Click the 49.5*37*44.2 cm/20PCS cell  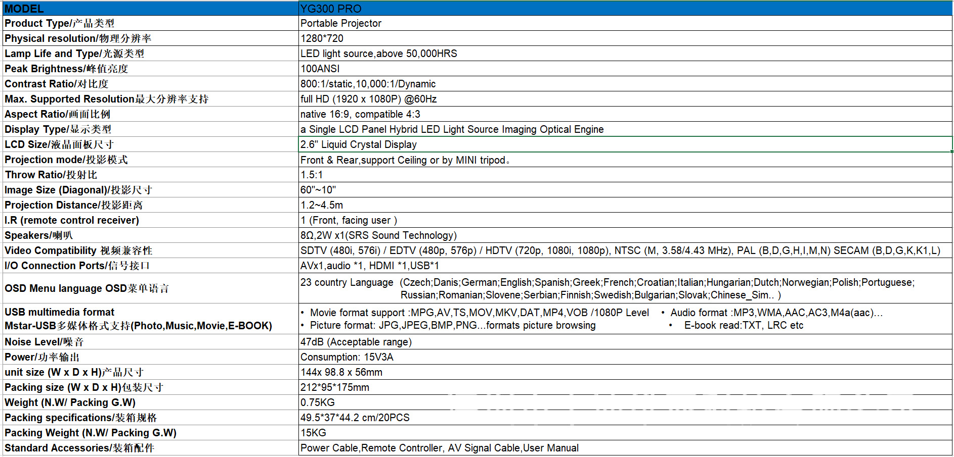(x=625, y=418)
